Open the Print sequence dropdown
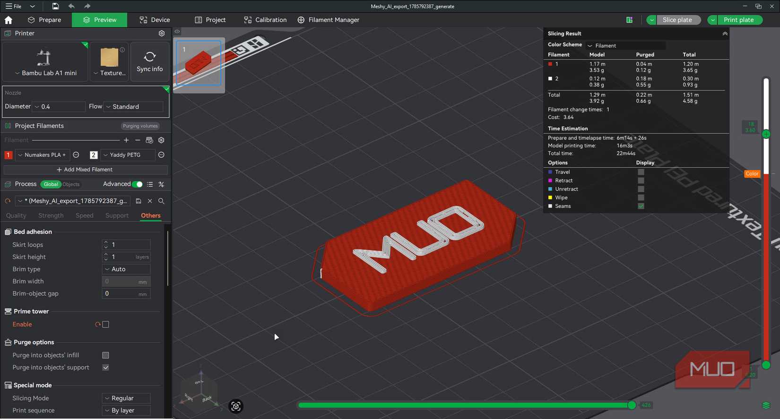Image resolution: width=780 pixels, height=419 pixels. 126,410
